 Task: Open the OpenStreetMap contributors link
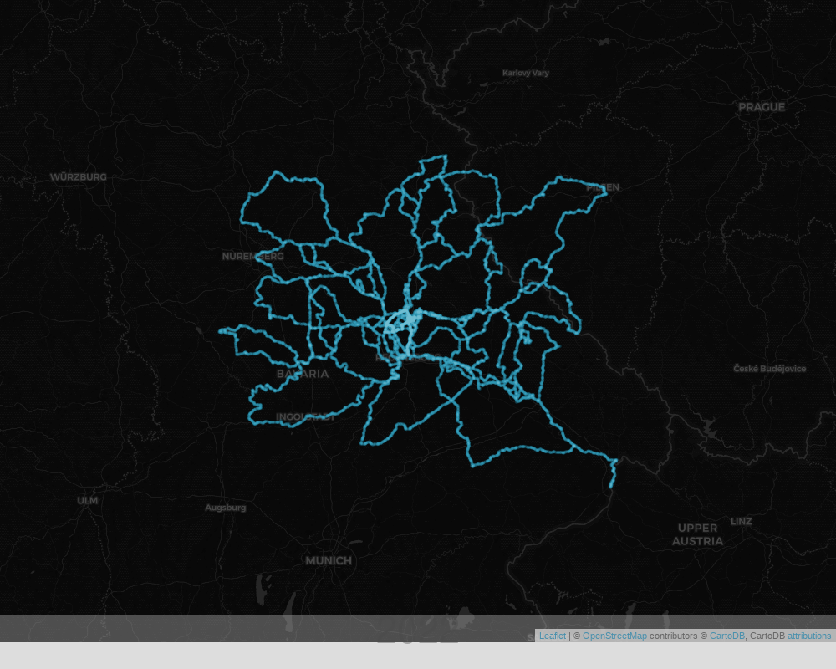click(614, 636)
